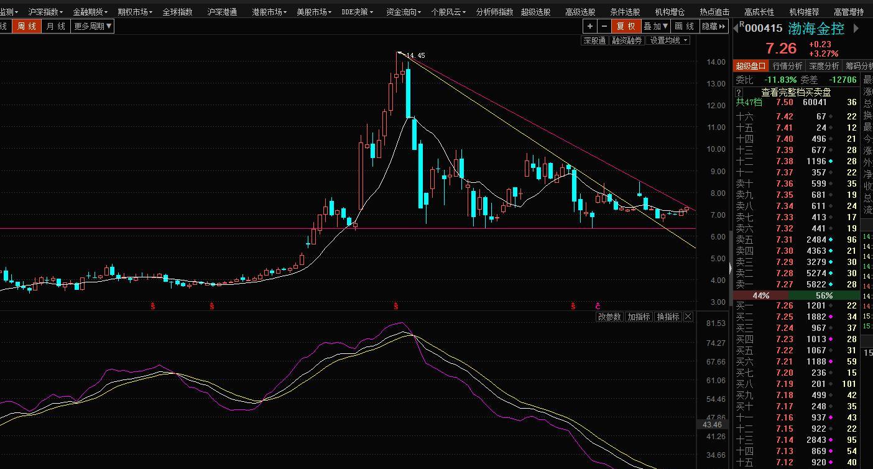Toggle the 深股通 label
This screenshot has width=873, height=469.
594,40
